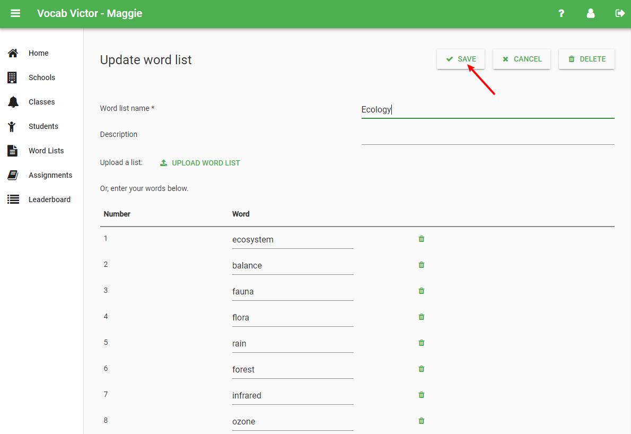
Task: Open the hamburger menu icon
Action: click(15, 13)
